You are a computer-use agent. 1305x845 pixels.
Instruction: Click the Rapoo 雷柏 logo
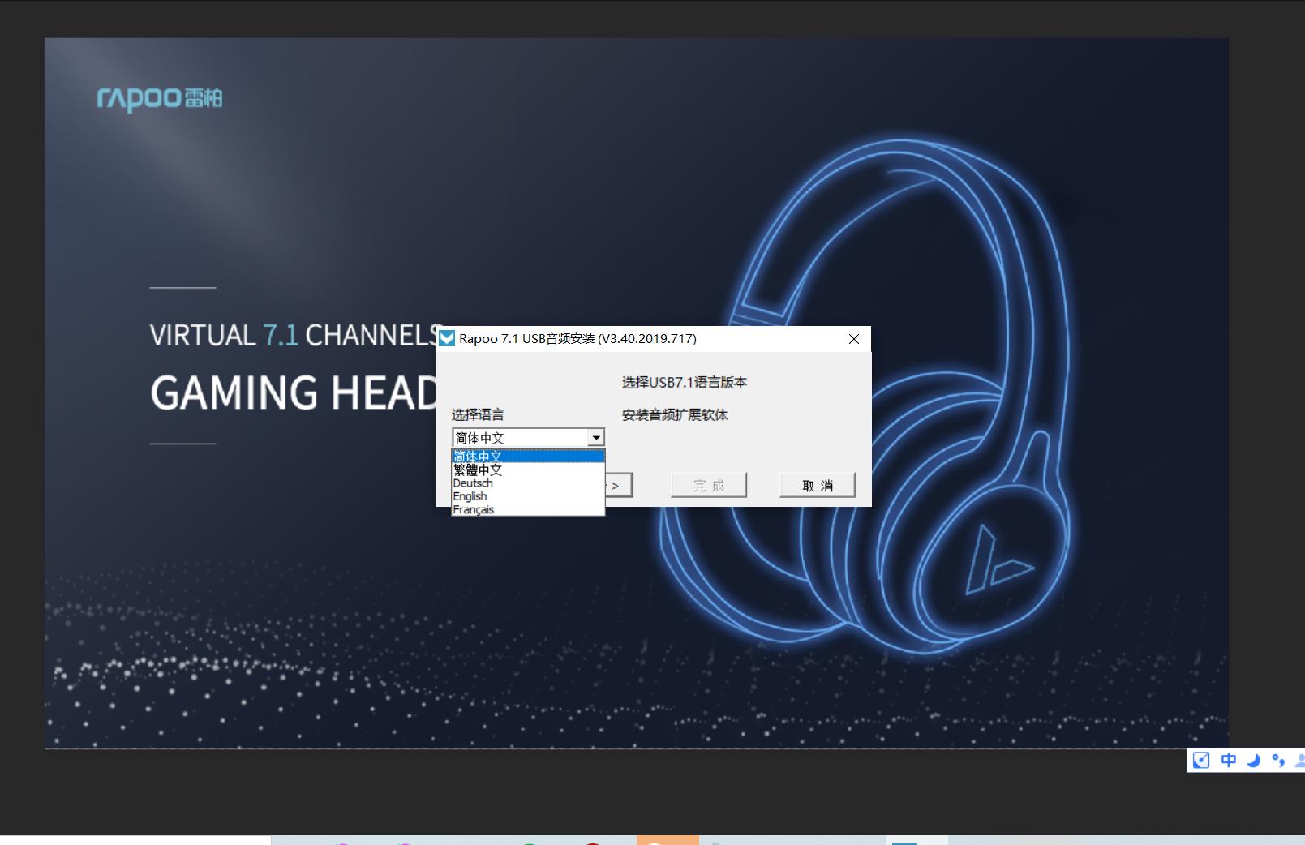(160, 98)
